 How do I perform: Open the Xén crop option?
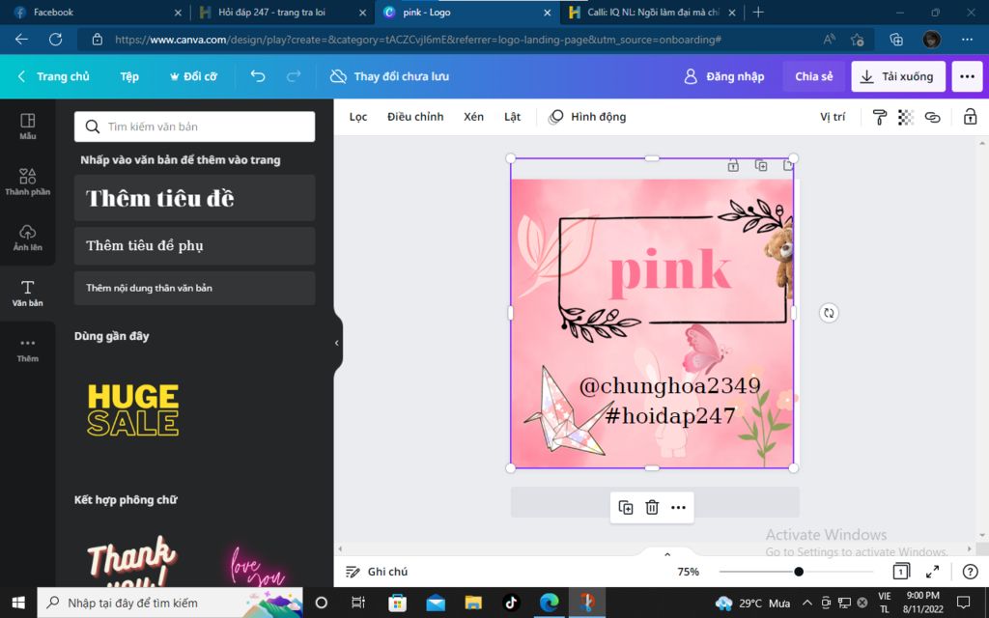pos(473,117)
